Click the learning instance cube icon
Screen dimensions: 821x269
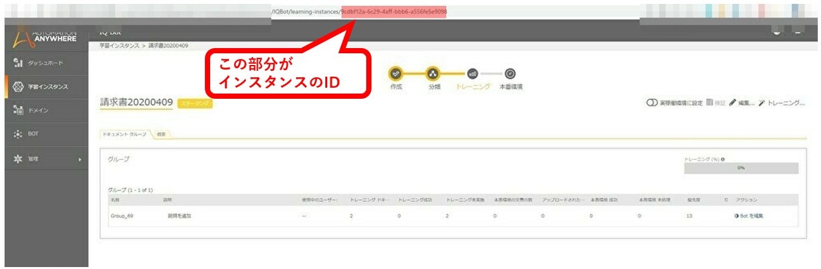pyautogui.click(x=18, y=87)
